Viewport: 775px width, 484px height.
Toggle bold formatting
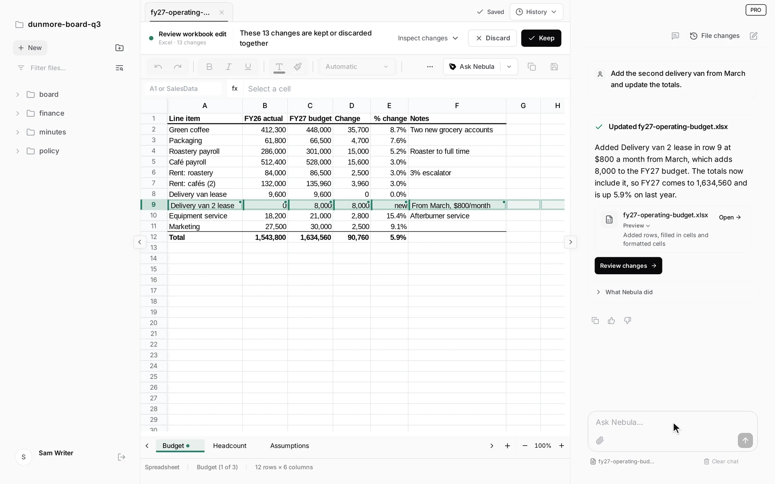(x=209, y=67)
